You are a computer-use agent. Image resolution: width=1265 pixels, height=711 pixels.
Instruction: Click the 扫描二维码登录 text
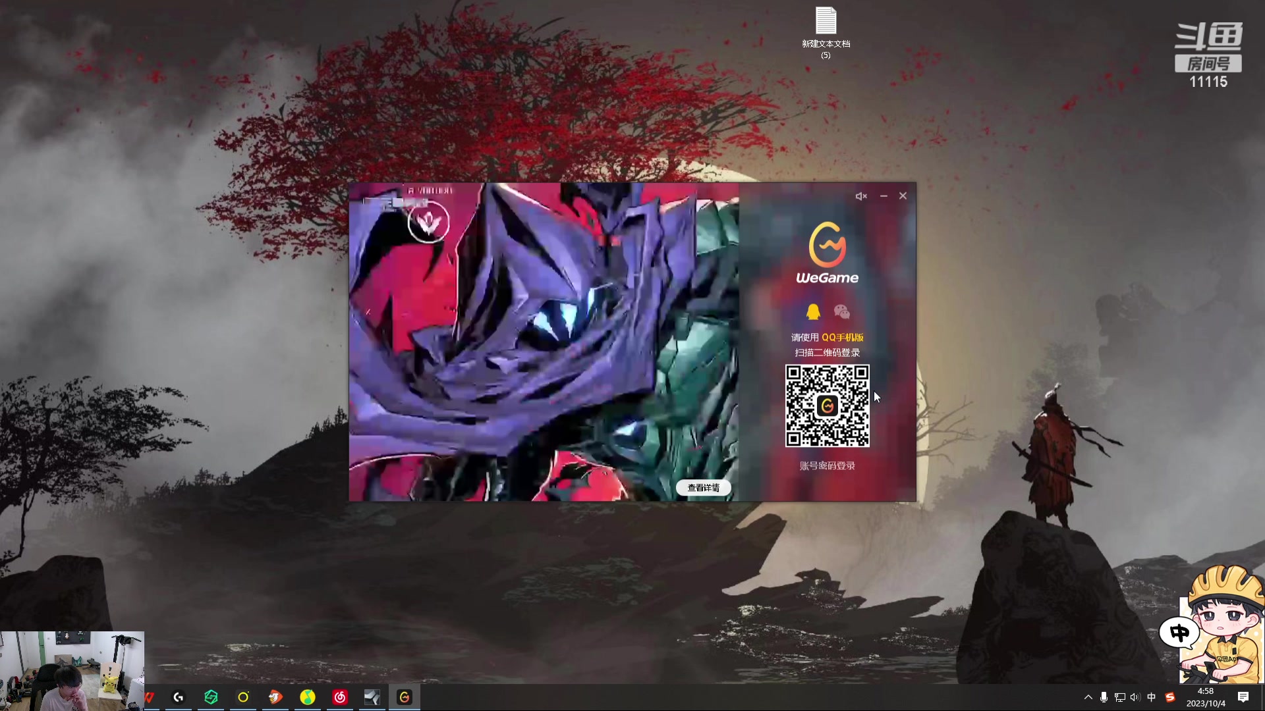click(x=828, y=353)
